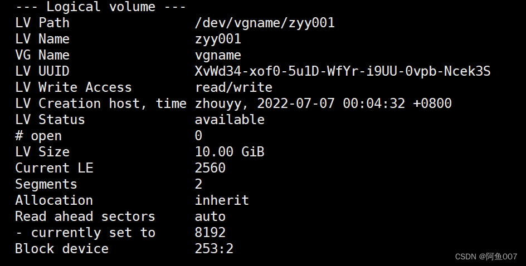Click the LV Status value available
The width and height of the screenshot is (526, 266).
pyautogui.click(x=230, y=120)
